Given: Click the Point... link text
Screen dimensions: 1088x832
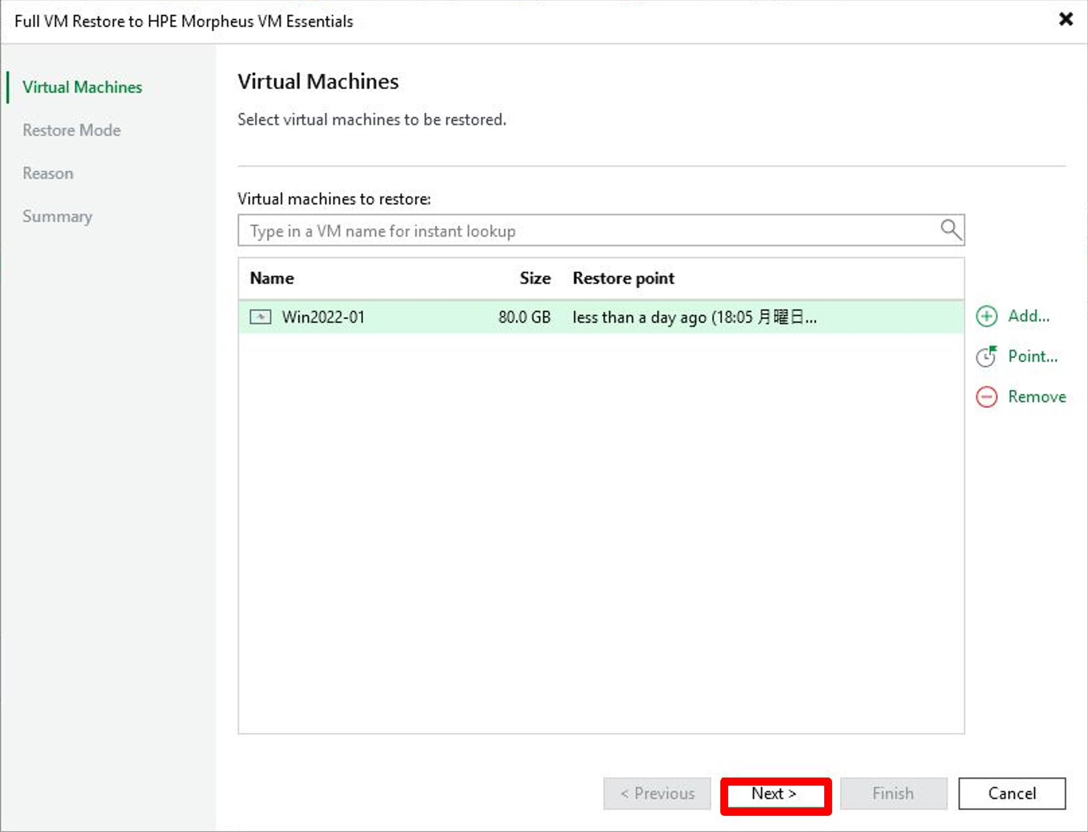Looking at the screenshot, I should coord(1033,356).
